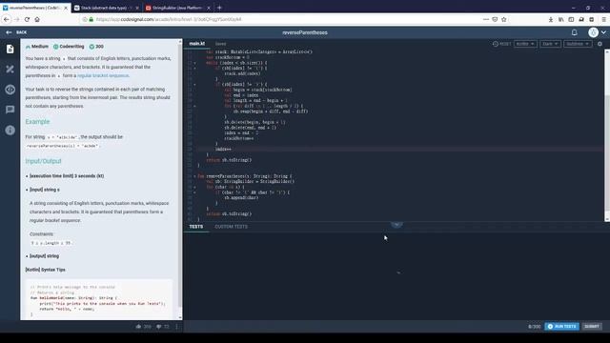The width and height of the screenshot is (610, 343).
Task: Click the RUN TESTS button
Action: 561,326
